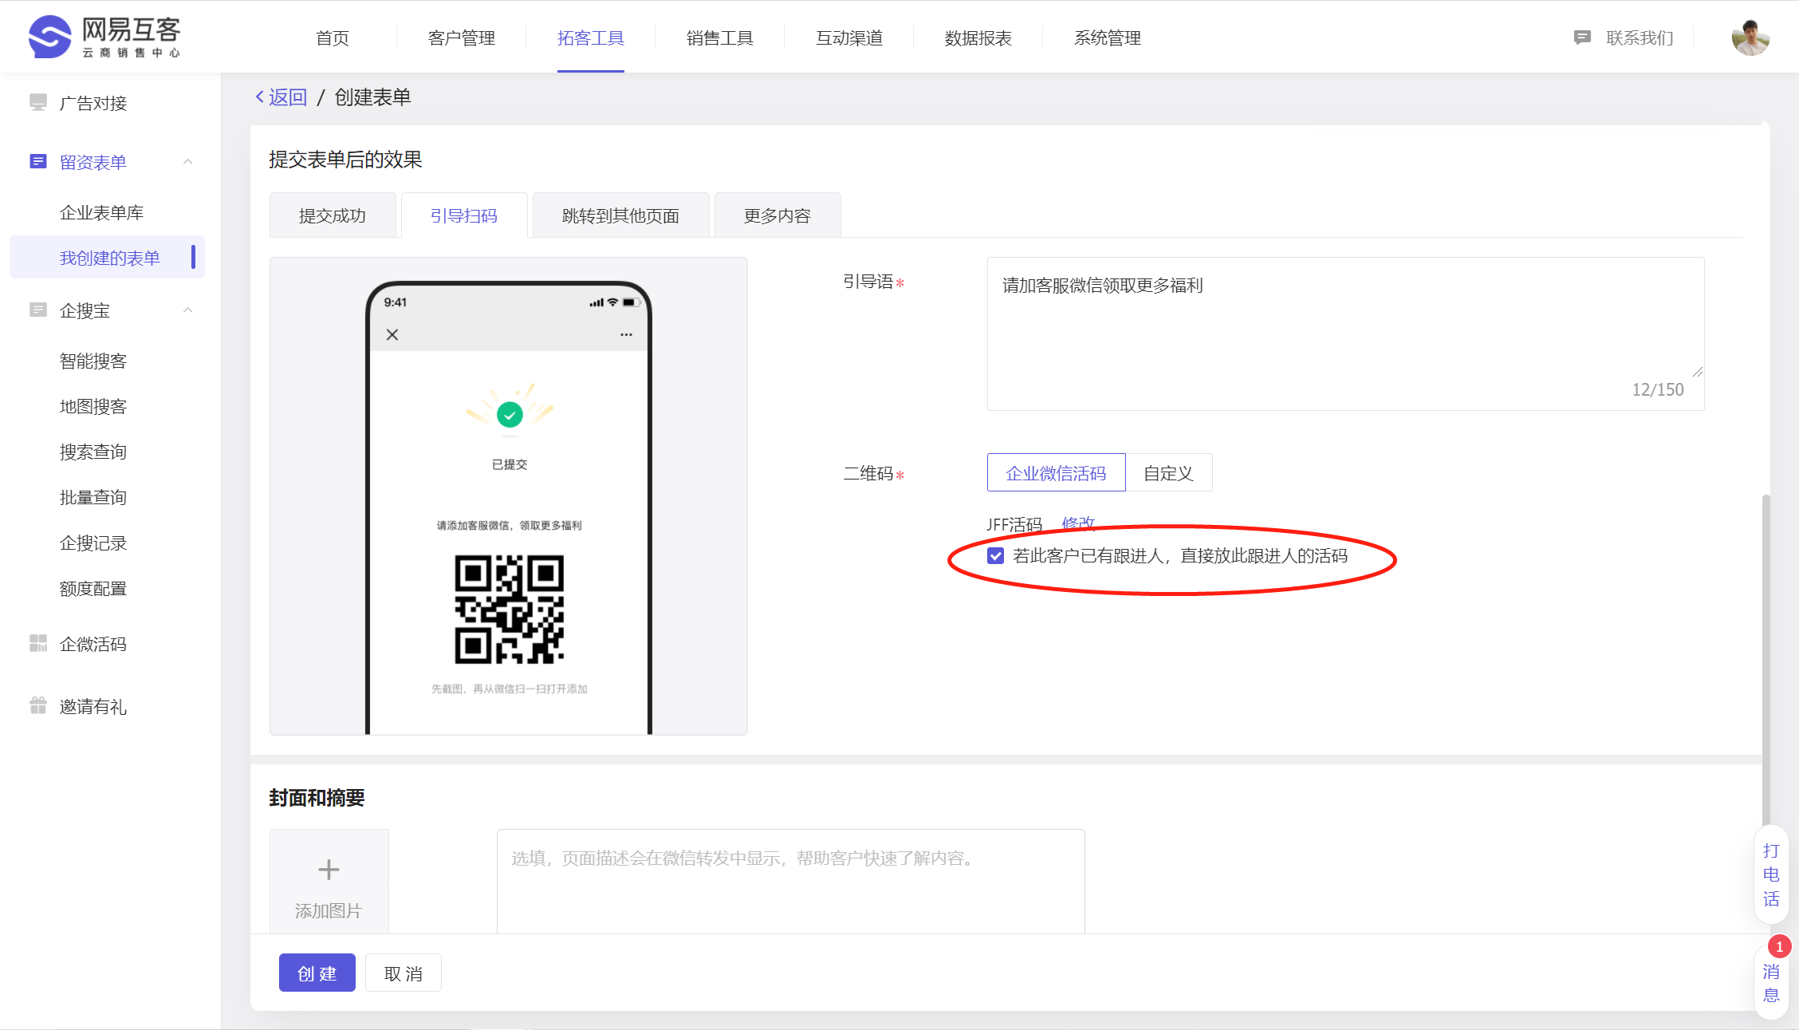Open 搜索查询 in sidebar

coord(93,452)
